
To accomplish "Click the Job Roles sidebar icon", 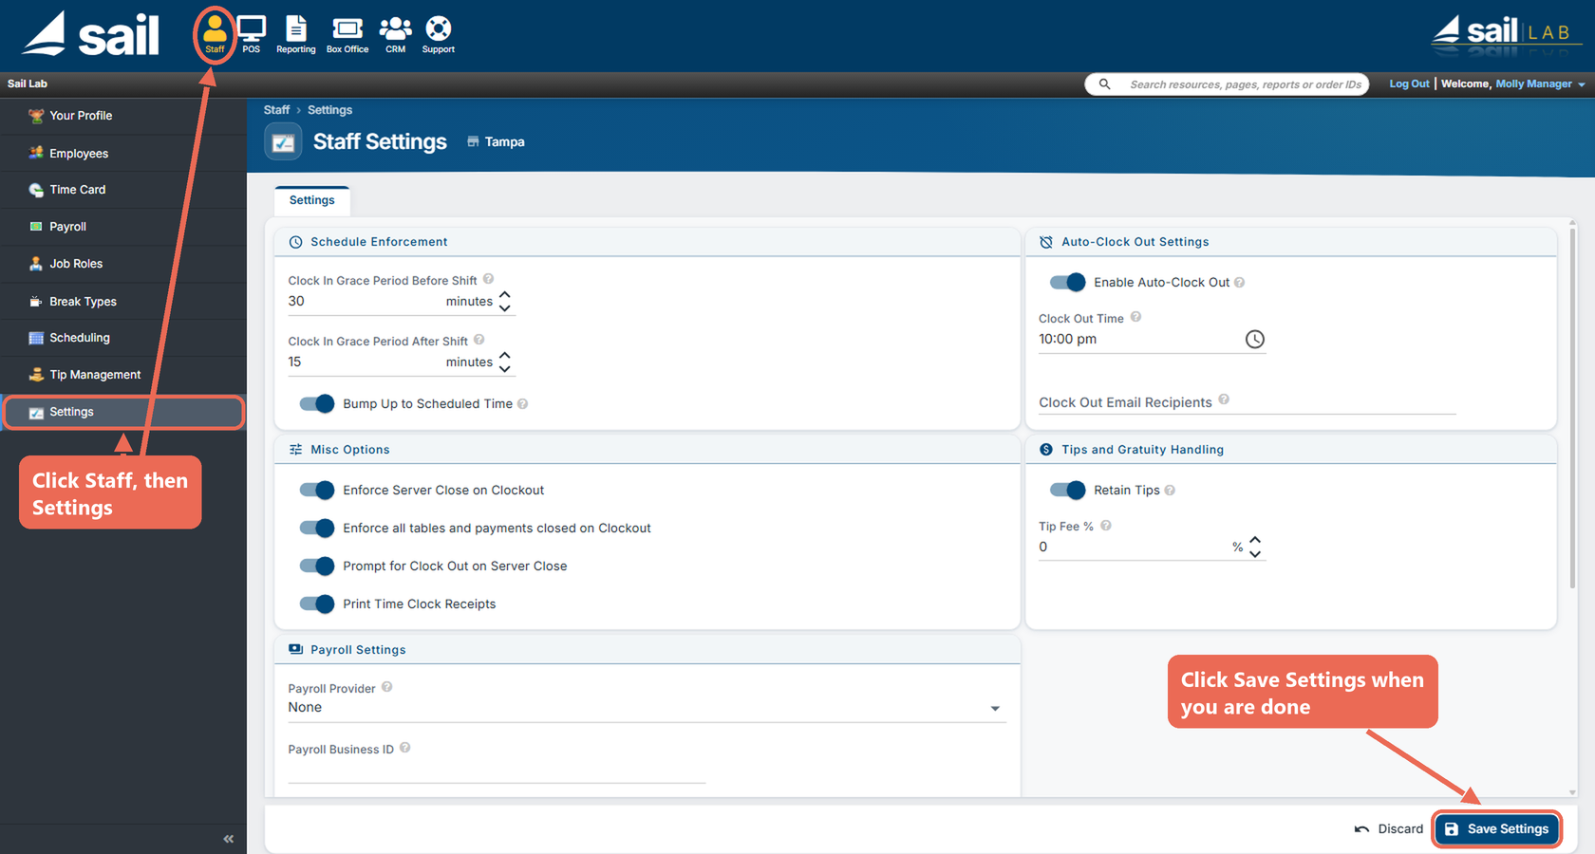I will (x=36, y=264).
